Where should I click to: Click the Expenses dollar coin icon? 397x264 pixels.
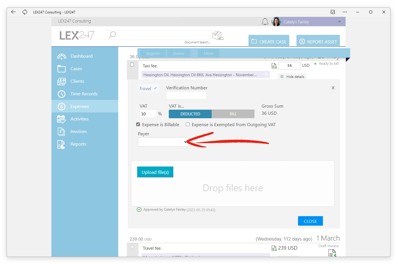[61, 106]
